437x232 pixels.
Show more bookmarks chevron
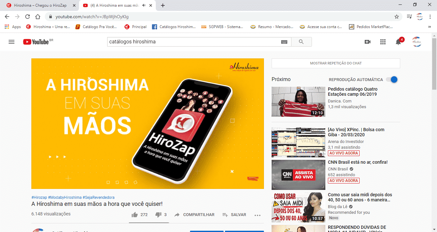430,27
